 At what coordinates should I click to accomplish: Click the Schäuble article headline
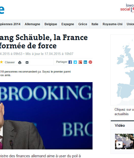[44, 42]
